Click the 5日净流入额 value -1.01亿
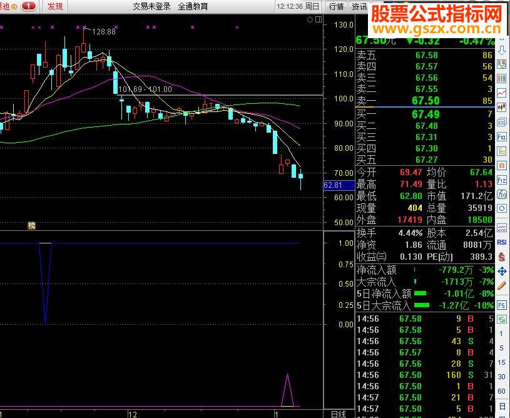This screenshot has width=510, height=418. tap(459, 293)
